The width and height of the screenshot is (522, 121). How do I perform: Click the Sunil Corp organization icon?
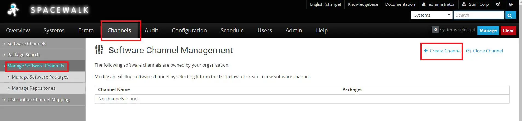[464, 4]
